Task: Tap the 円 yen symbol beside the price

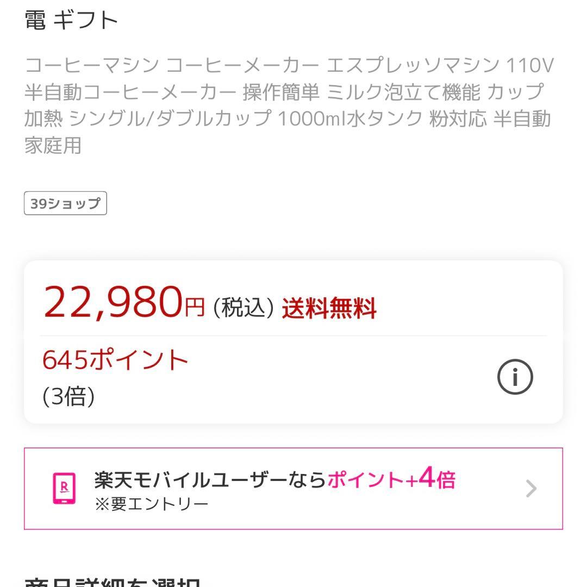Action: pos(194,308)
